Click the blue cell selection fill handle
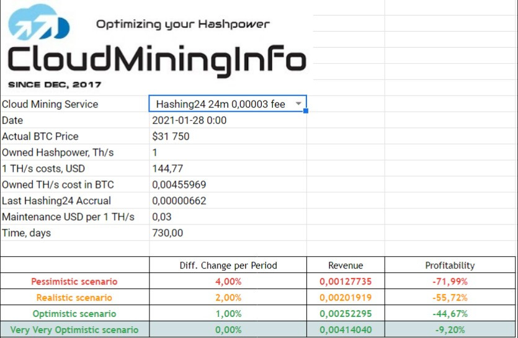Screen dimensions: 518x338 pyautogui.click(x=306, y=110)
